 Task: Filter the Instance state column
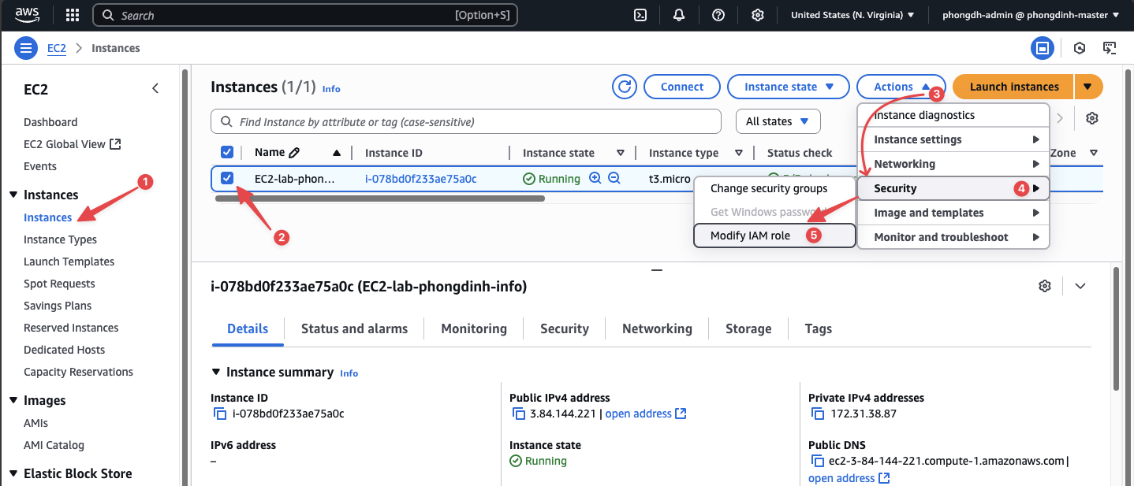click(x=621, y=153)
